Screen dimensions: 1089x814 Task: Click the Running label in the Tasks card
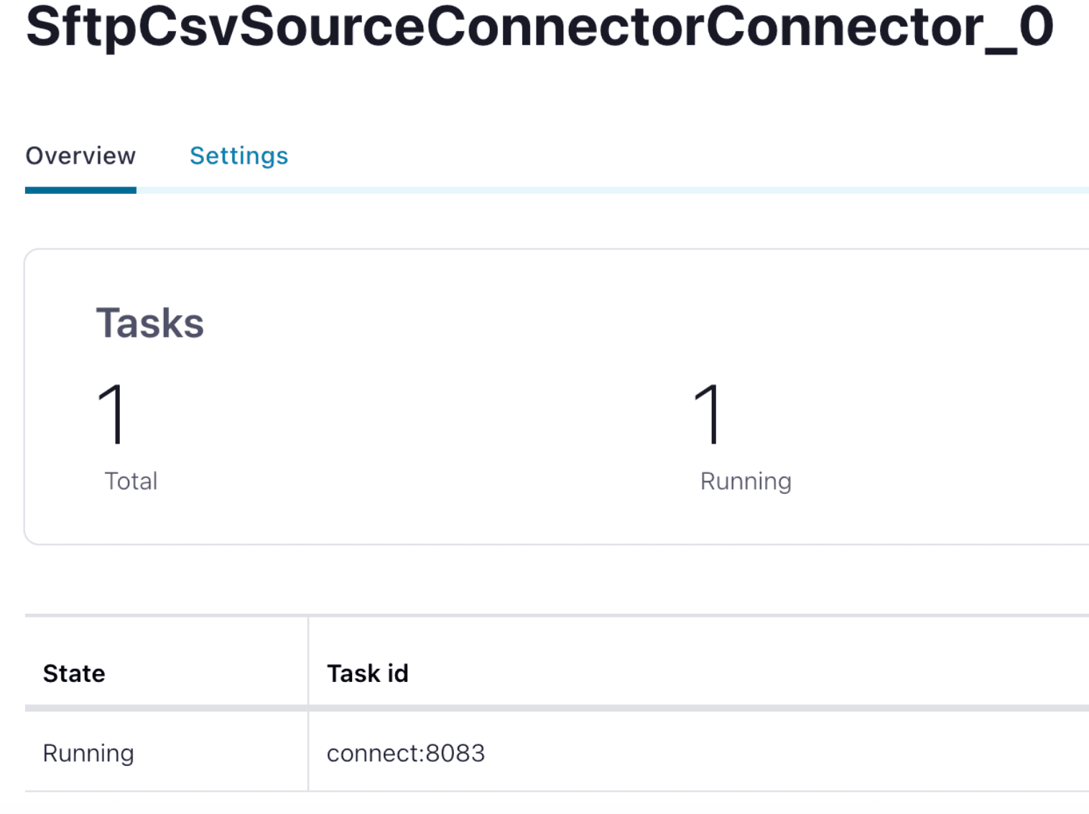[746, 481]
